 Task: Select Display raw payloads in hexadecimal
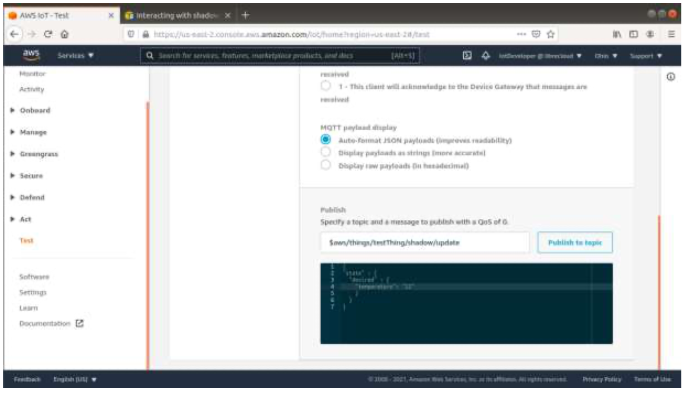tap(326, 165)
